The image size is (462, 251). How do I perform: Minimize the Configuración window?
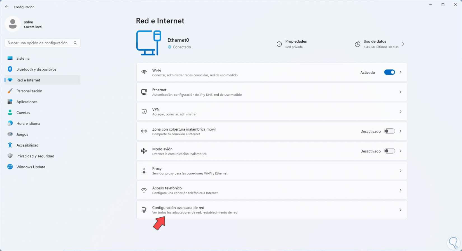430,4
